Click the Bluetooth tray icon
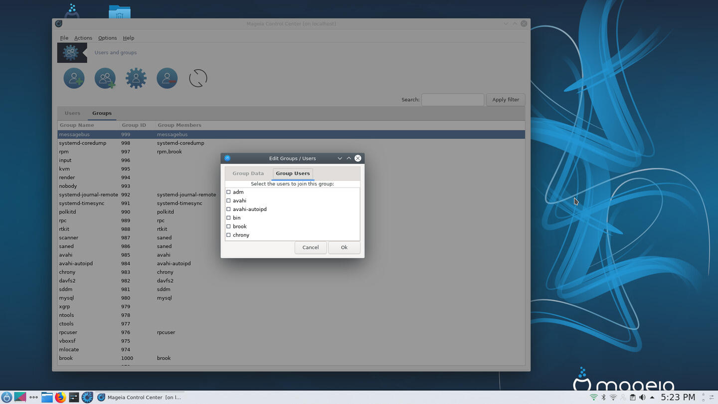Image resolution: width=718 pixels, height=404 pixels. tap(603, 398)
